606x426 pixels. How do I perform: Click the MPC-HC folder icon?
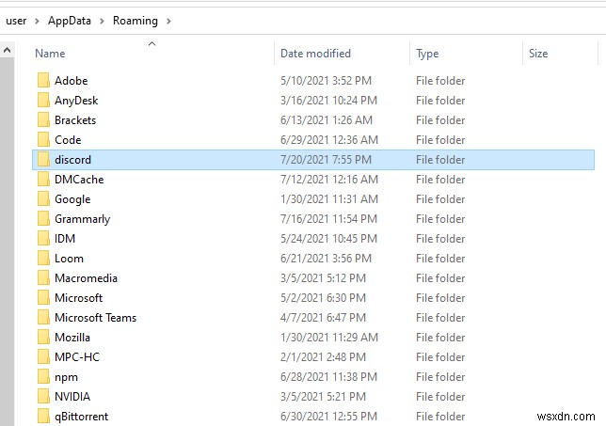(43, 356)
